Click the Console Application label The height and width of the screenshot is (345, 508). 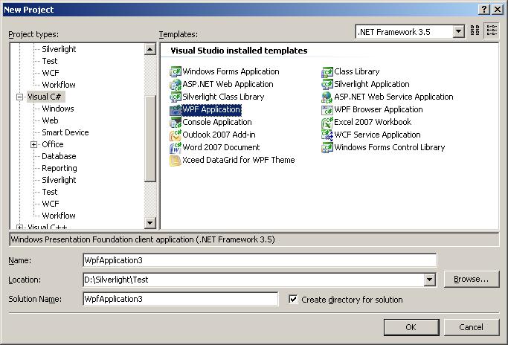pos(217,122)
